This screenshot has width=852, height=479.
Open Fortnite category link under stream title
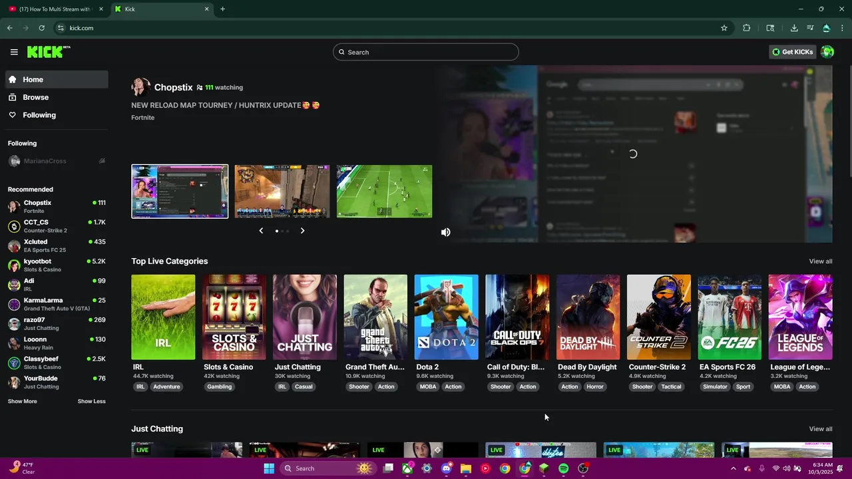142,118
